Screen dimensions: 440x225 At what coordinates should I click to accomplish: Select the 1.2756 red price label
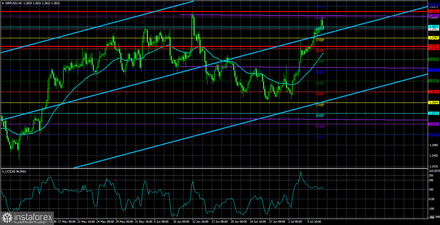tap(434, 49)
